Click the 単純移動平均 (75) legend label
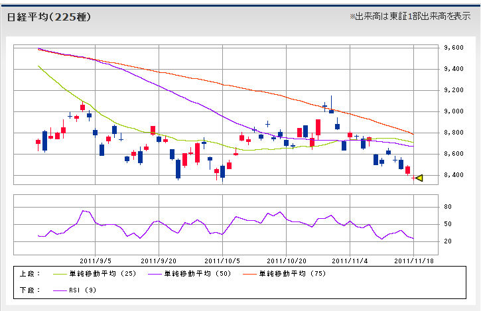 pos(293,274)
